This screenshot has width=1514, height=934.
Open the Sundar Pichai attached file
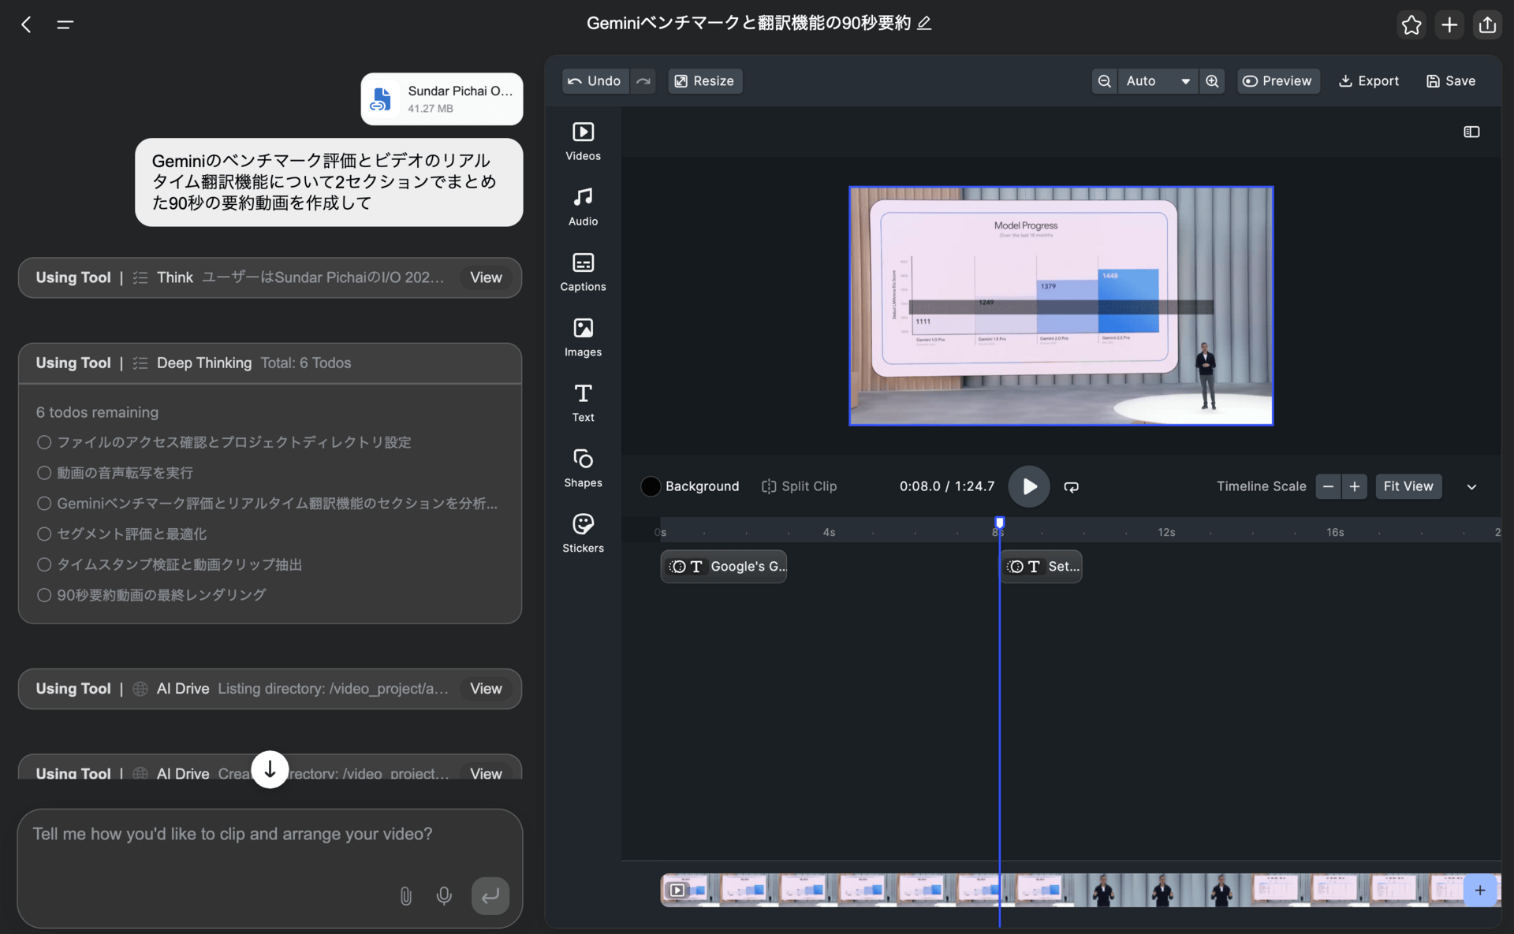pyautogui.click(x=442, y=99)
